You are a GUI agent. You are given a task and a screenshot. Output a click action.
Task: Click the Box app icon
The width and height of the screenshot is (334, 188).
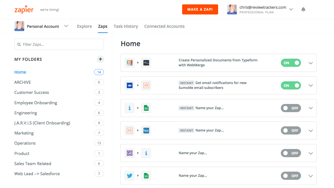coord(146,130)
